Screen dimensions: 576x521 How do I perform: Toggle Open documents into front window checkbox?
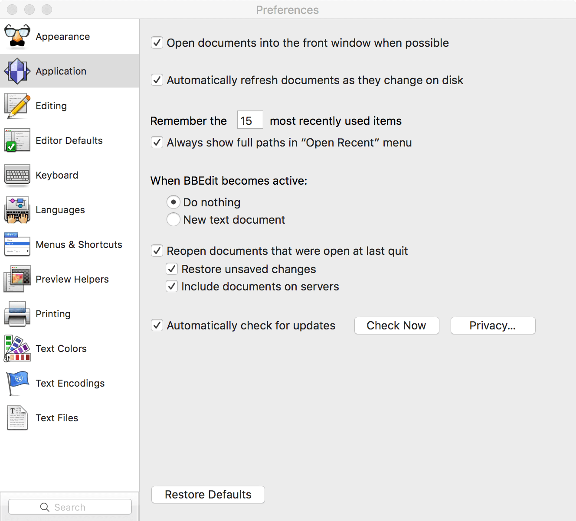(157, 42)
